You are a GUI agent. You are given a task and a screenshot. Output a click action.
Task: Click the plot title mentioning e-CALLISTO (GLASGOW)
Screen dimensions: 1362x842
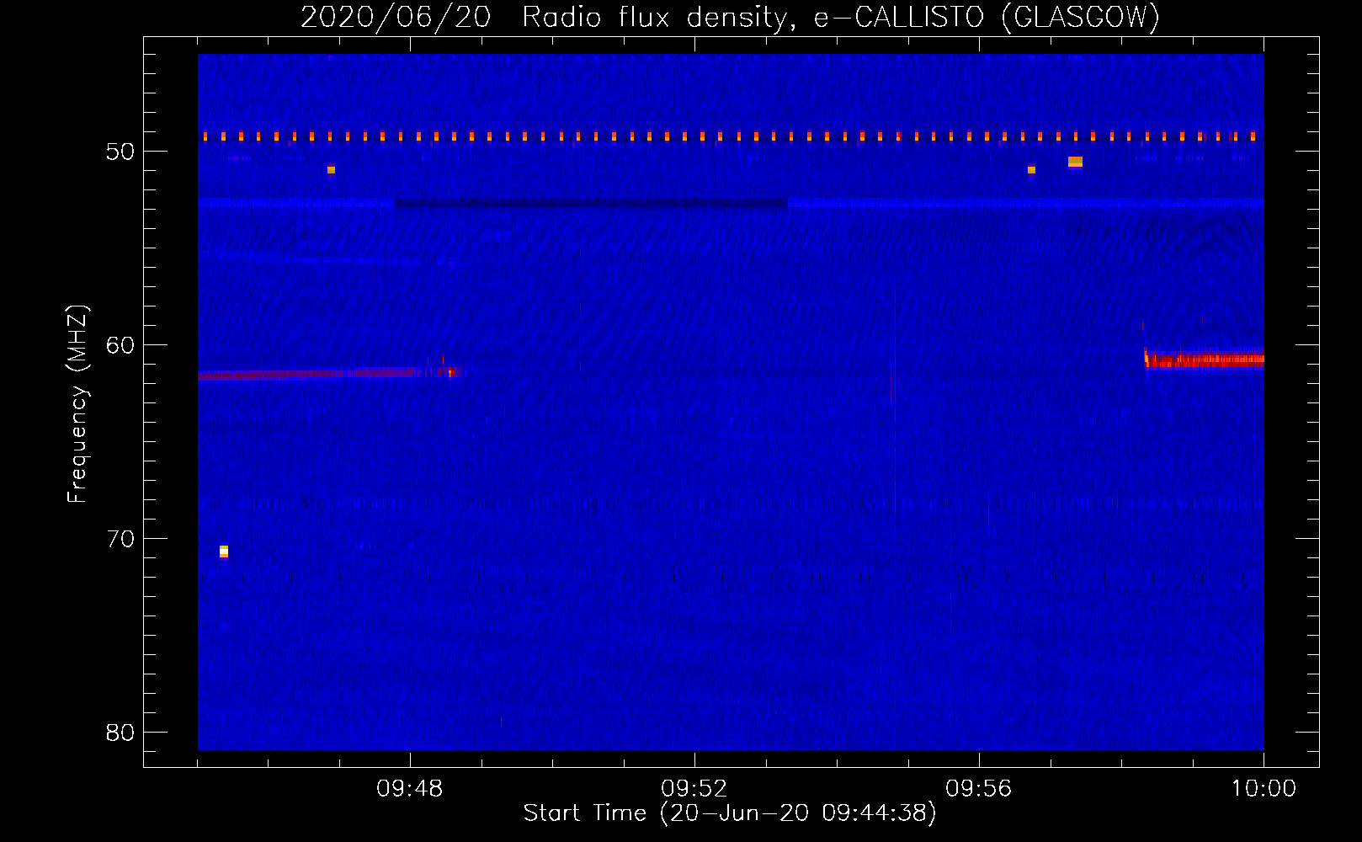click(x=730, y=17)
